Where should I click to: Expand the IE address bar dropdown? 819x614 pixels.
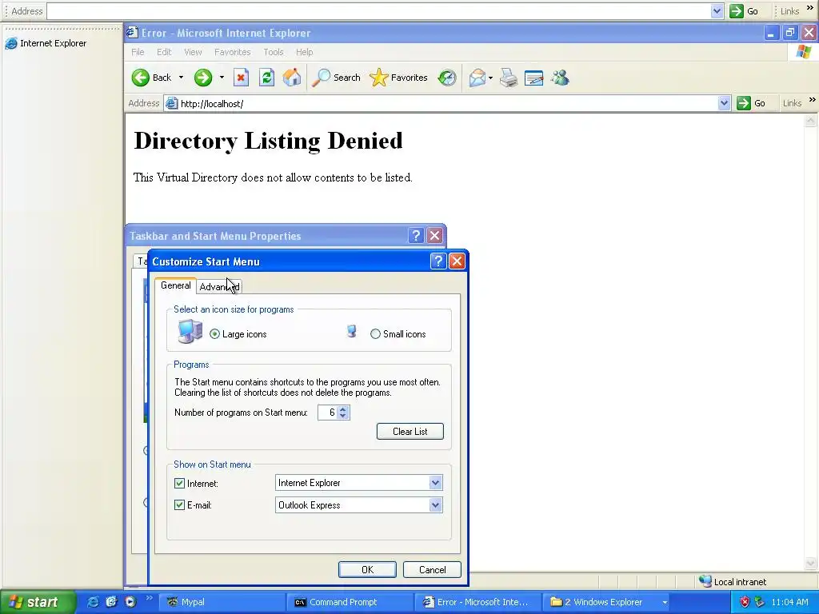point(724,103)
